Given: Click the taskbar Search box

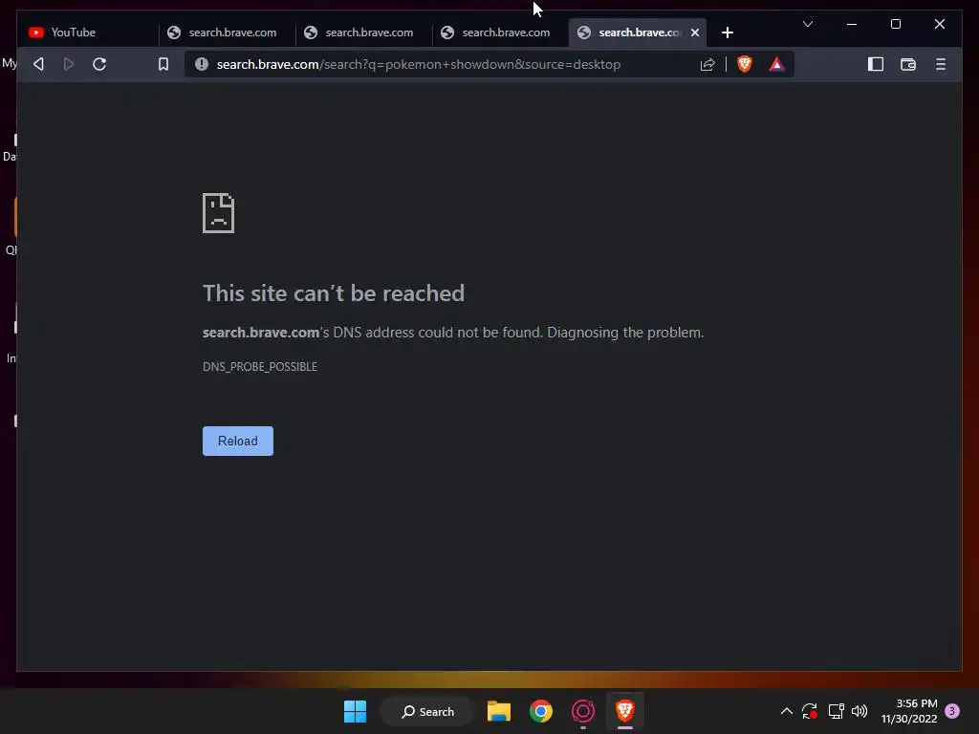Looking at the screenshot, I should tap(427, 711).
